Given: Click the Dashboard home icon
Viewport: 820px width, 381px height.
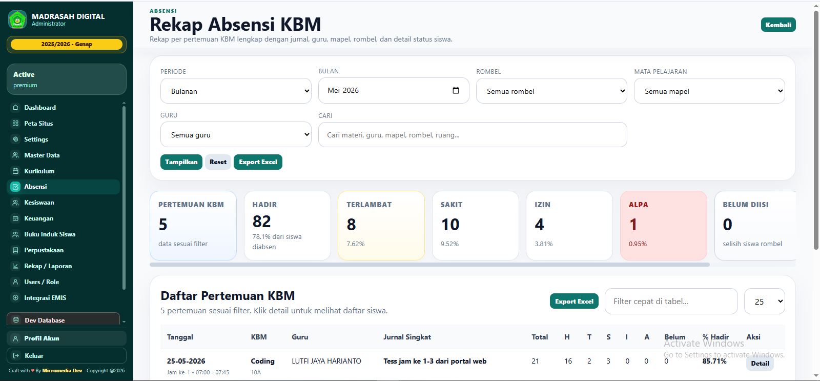Looking at the screenshot, I should coord(15,108).
